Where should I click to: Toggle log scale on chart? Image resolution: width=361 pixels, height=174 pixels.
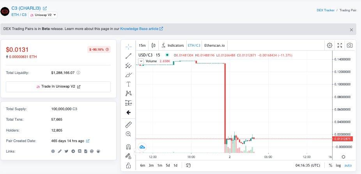click(338, 165)
